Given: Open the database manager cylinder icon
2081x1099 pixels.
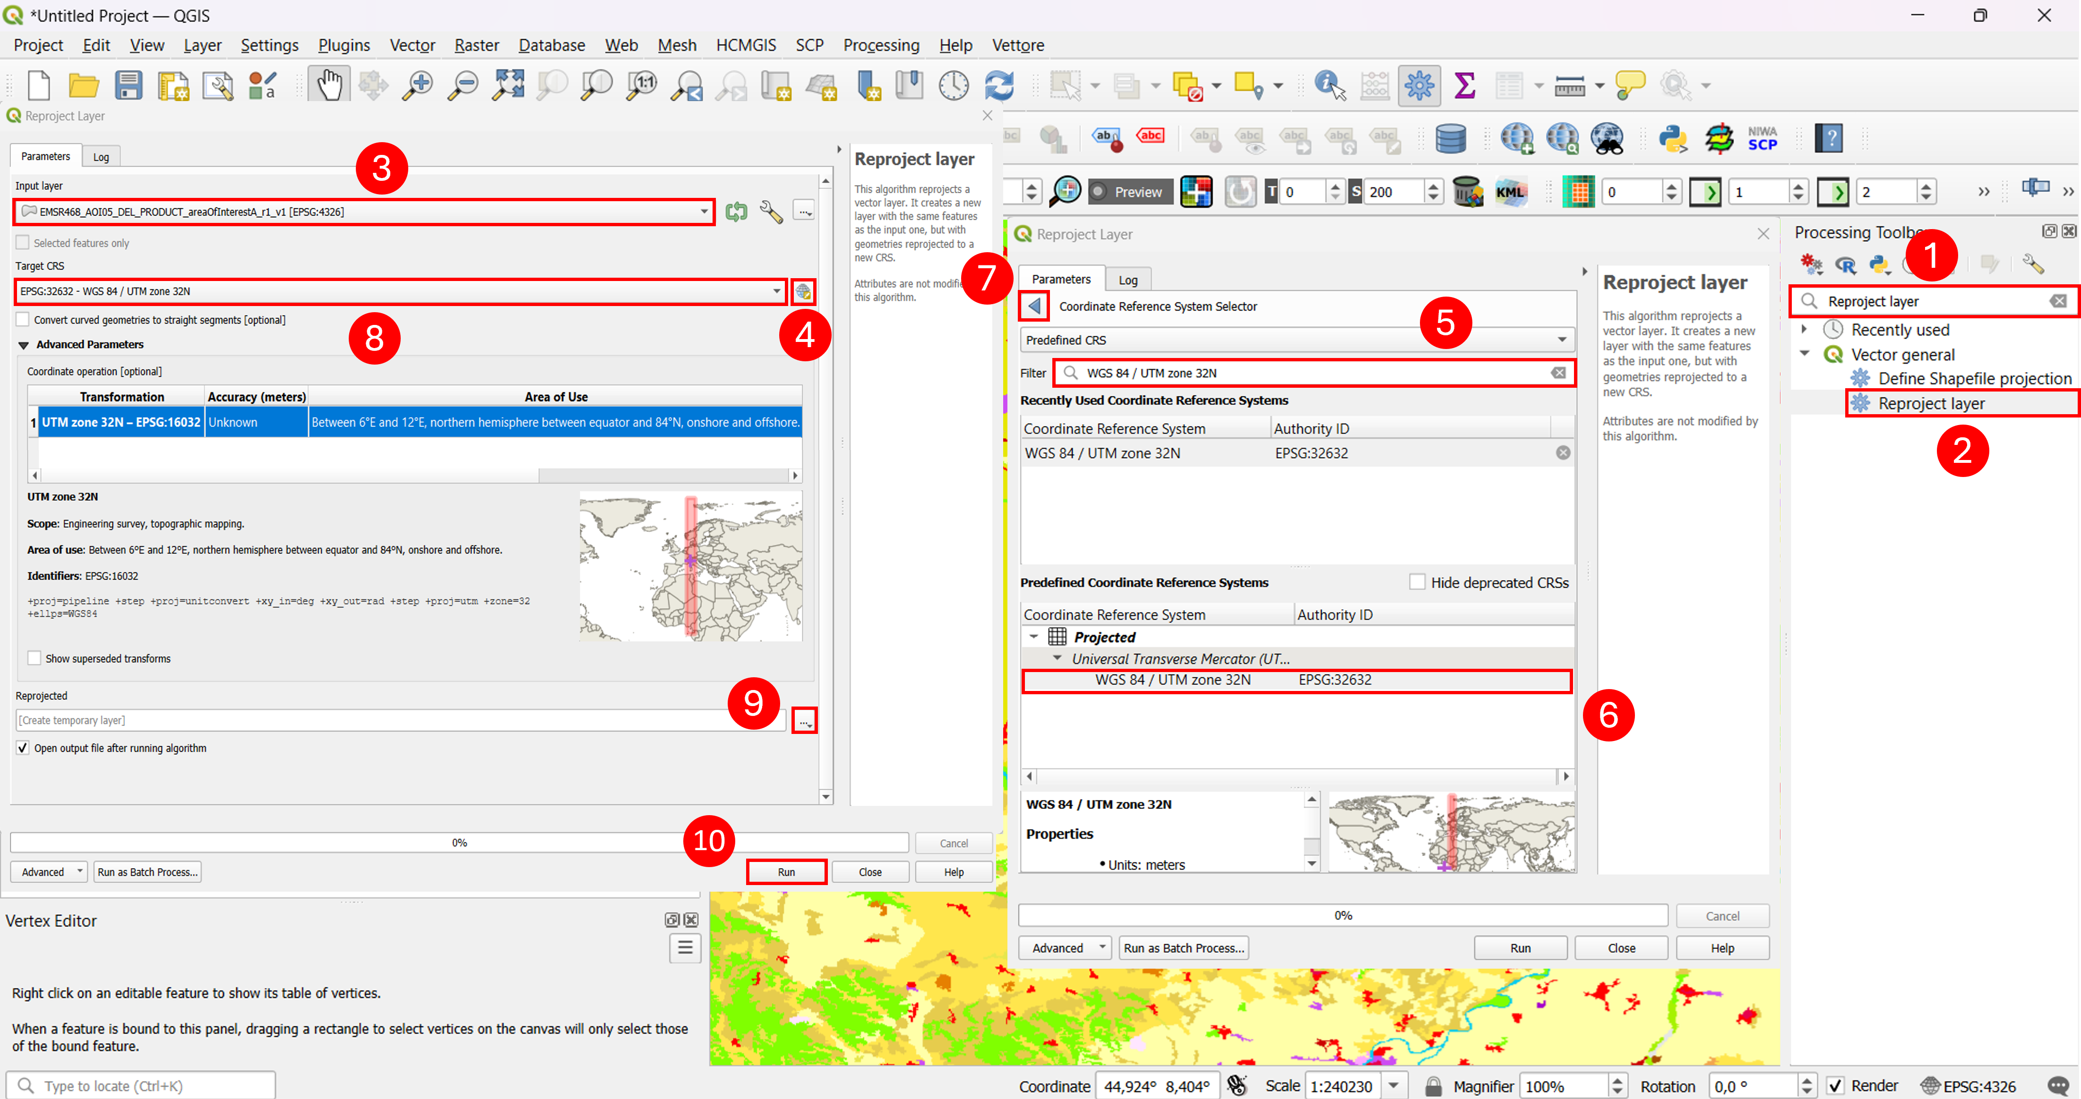Looking at the screenshot, I should 1450,138.
